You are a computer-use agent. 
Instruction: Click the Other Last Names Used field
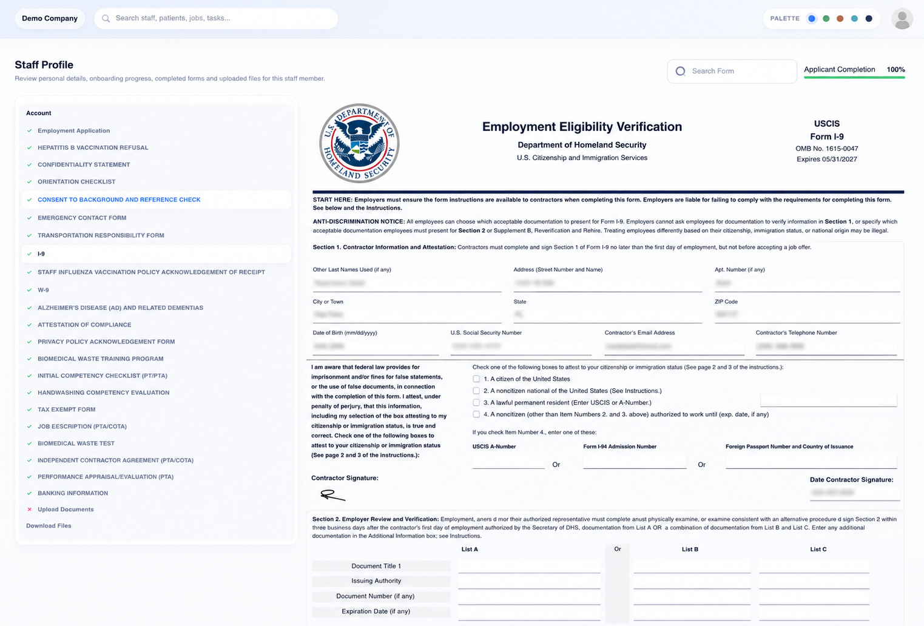pos(407,283)
